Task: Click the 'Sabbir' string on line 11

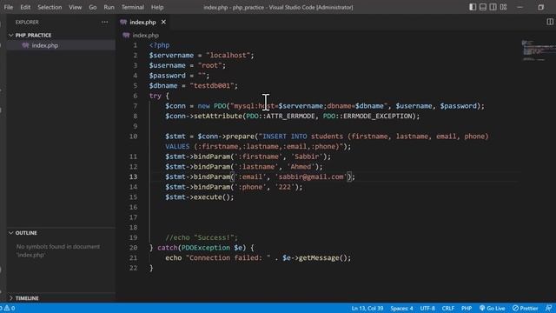Action: pyautogui.click(x=307, y=156)
